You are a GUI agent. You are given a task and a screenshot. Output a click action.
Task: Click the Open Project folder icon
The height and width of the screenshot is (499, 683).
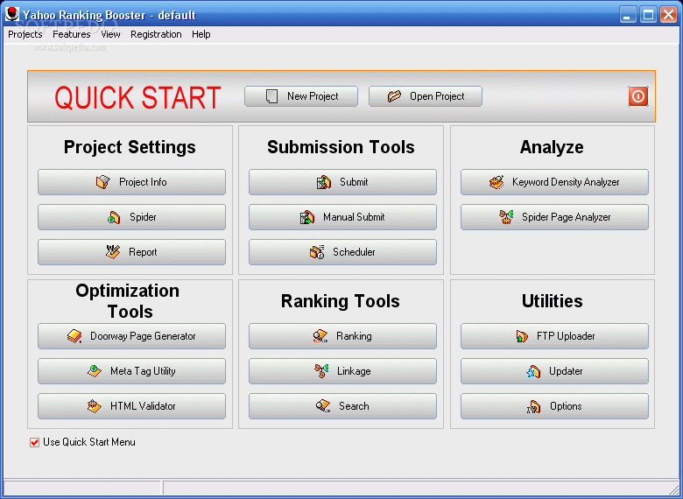(x=394, y=96)
